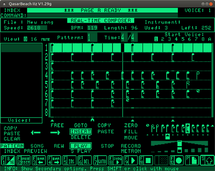Click GOTO above INSERT
Viewport: 215px width, 171px height.
tap(81, 125)
